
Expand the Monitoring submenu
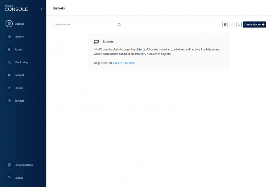pos(40,62)
